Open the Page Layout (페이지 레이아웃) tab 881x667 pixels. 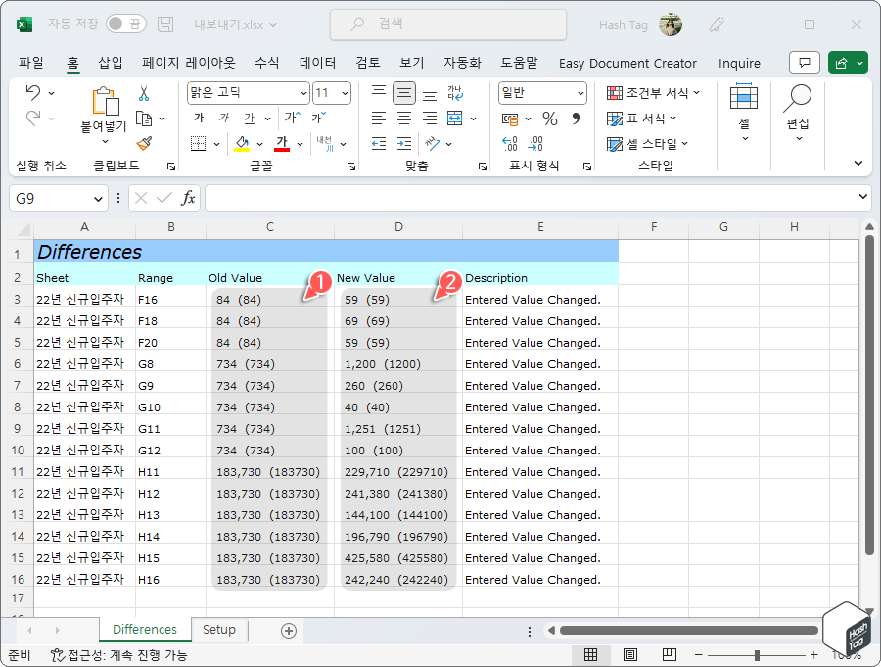tap(189, 63)
